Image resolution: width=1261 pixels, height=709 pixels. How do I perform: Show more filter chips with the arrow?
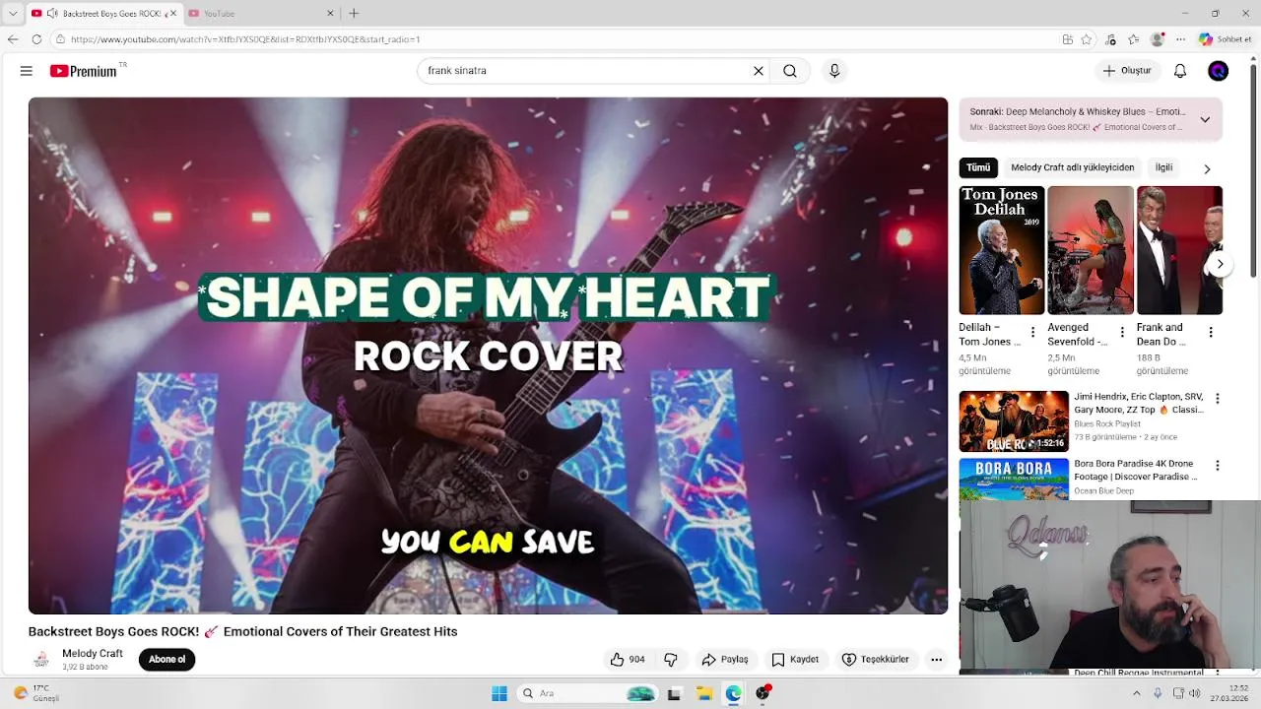pyautogui.click(x=1207, y=168)
